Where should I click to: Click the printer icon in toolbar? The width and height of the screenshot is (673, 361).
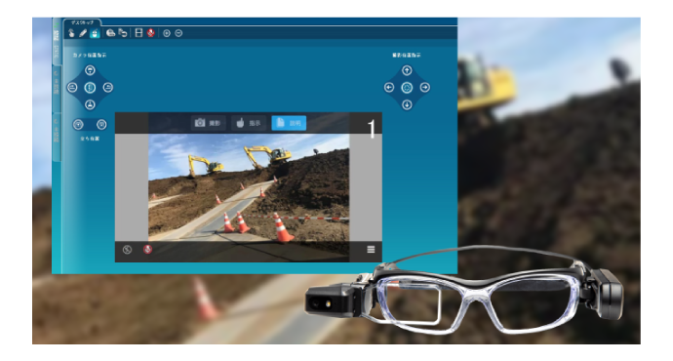(111, 33)
